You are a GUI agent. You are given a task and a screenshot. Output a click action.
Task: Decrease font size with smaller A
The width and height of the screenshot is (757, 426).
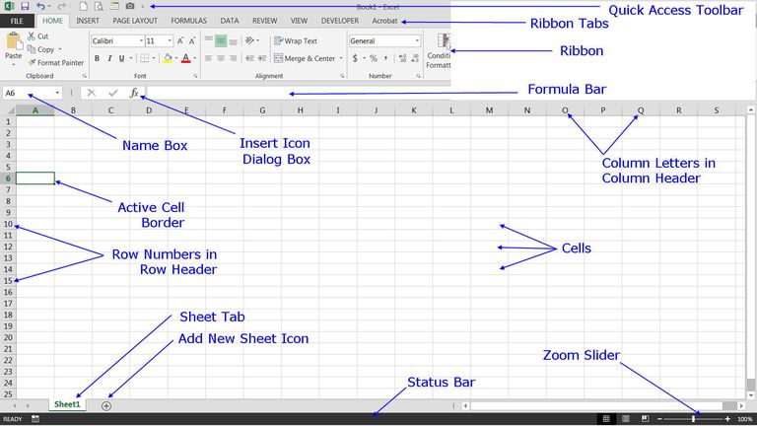192,41
